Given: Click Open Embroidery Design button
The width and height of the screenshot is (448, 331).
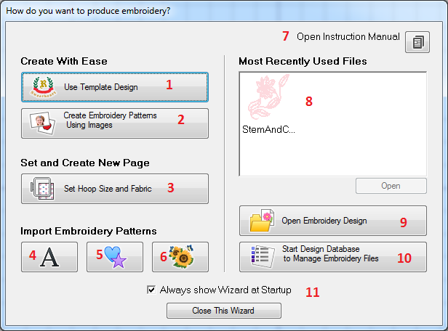Looking at the screenshot, I should click(333, 221).
